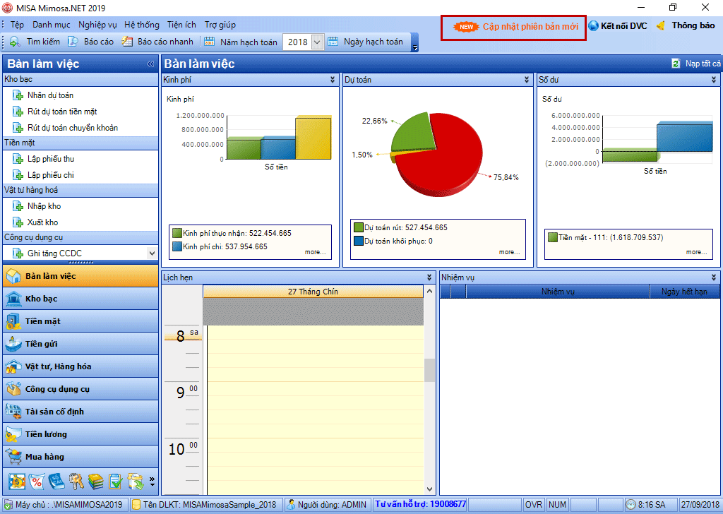Click the Ghi tăng CCDC shortcut
723x514 pixels.
click(x=54, y=253)
